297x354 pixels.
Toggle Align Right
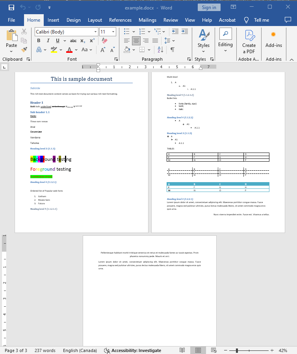[146, 41]
